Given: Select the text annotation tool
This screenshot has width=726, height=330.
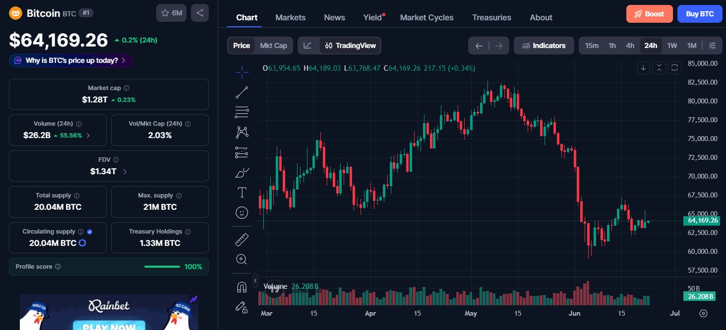Looking at the screenshot, I should (242, 192).
